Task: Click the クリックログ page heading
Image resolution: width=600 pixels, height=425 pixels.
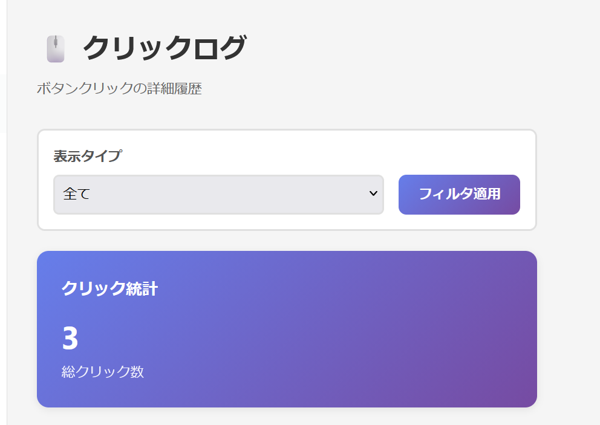Action: tap(164, 48)
